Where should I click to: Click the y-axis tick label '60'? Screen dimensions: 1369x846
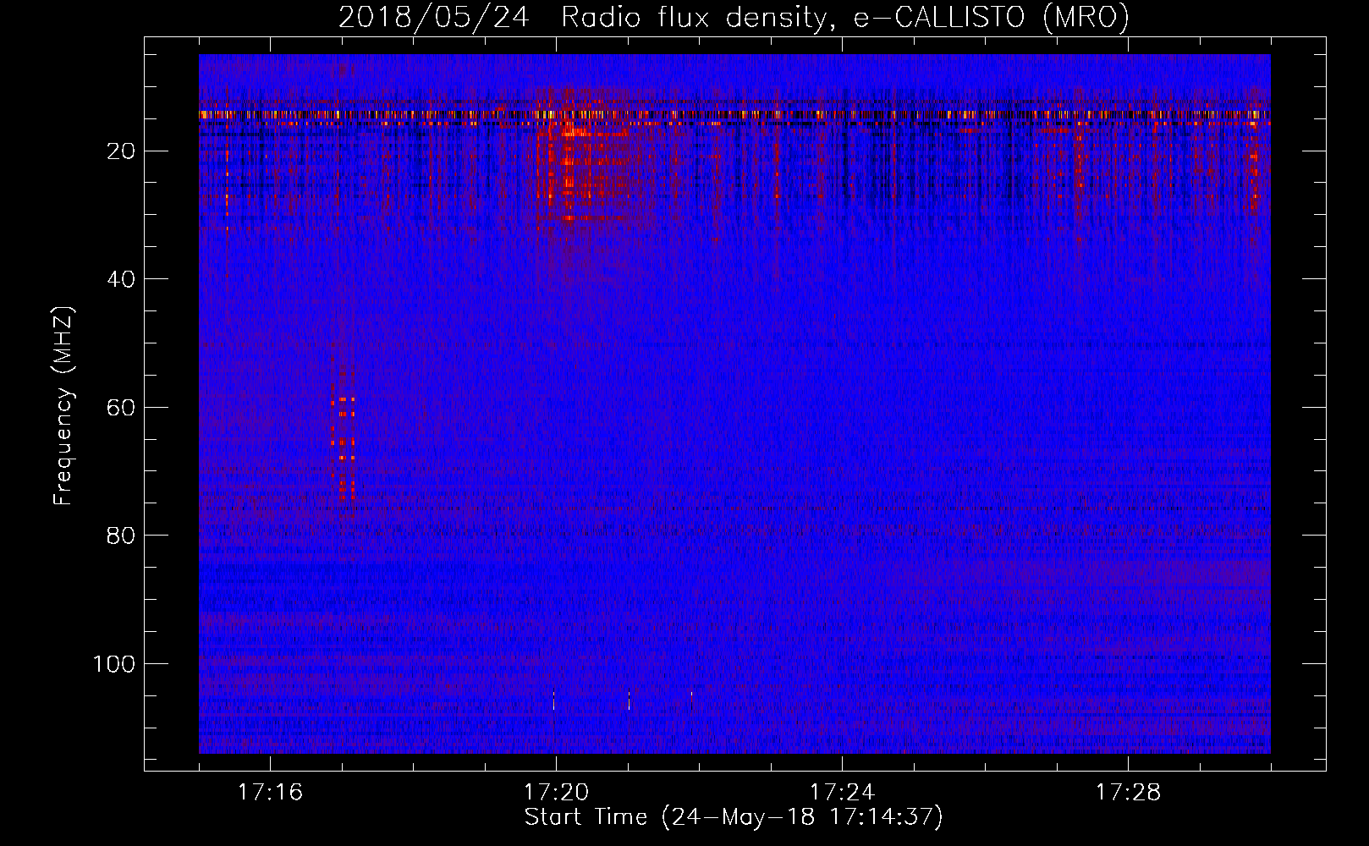pos(122,408)
